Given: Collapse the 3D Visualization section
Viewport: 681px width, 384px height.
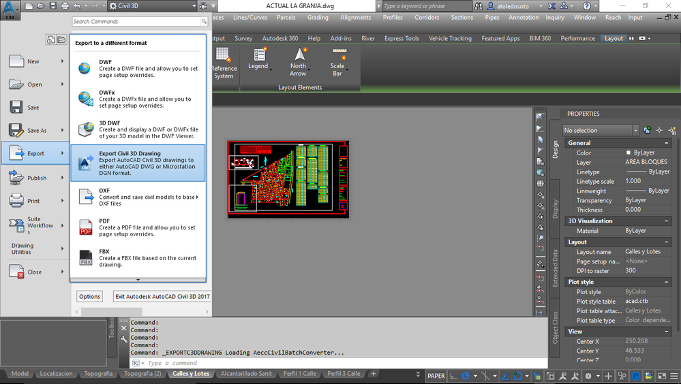Looking at the screenshot, I should [666, 221].
